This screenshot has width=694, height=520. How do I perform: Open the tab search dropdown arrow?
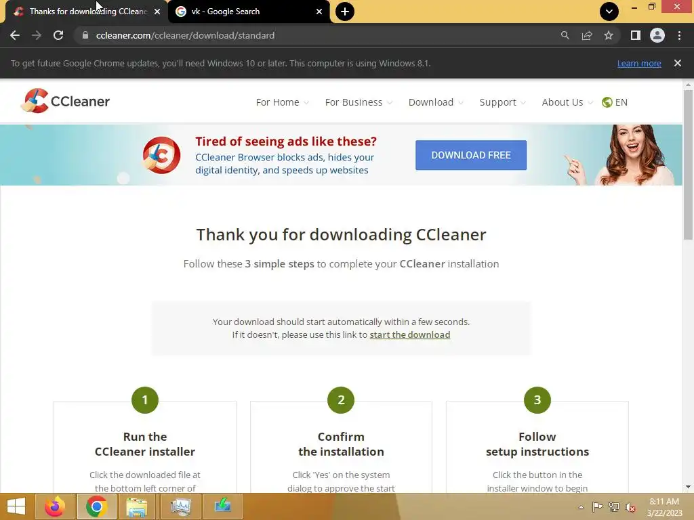point(609,12)
